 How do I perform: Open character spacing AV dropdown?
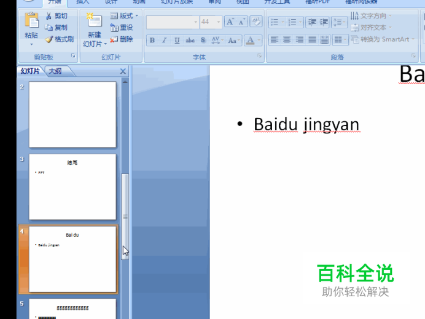[217, 41]
